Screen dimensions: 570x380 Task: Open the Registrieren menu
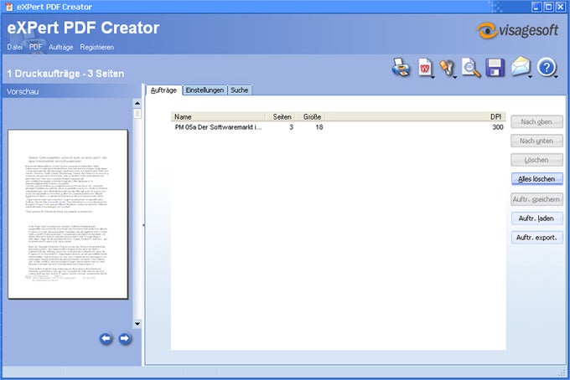coord(97,47)
